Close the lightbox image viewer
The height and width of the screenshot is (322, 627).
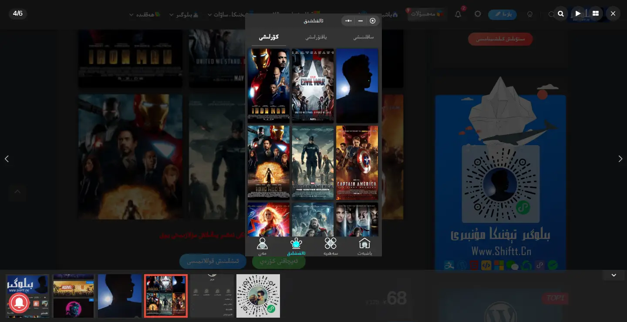(613, 13)
